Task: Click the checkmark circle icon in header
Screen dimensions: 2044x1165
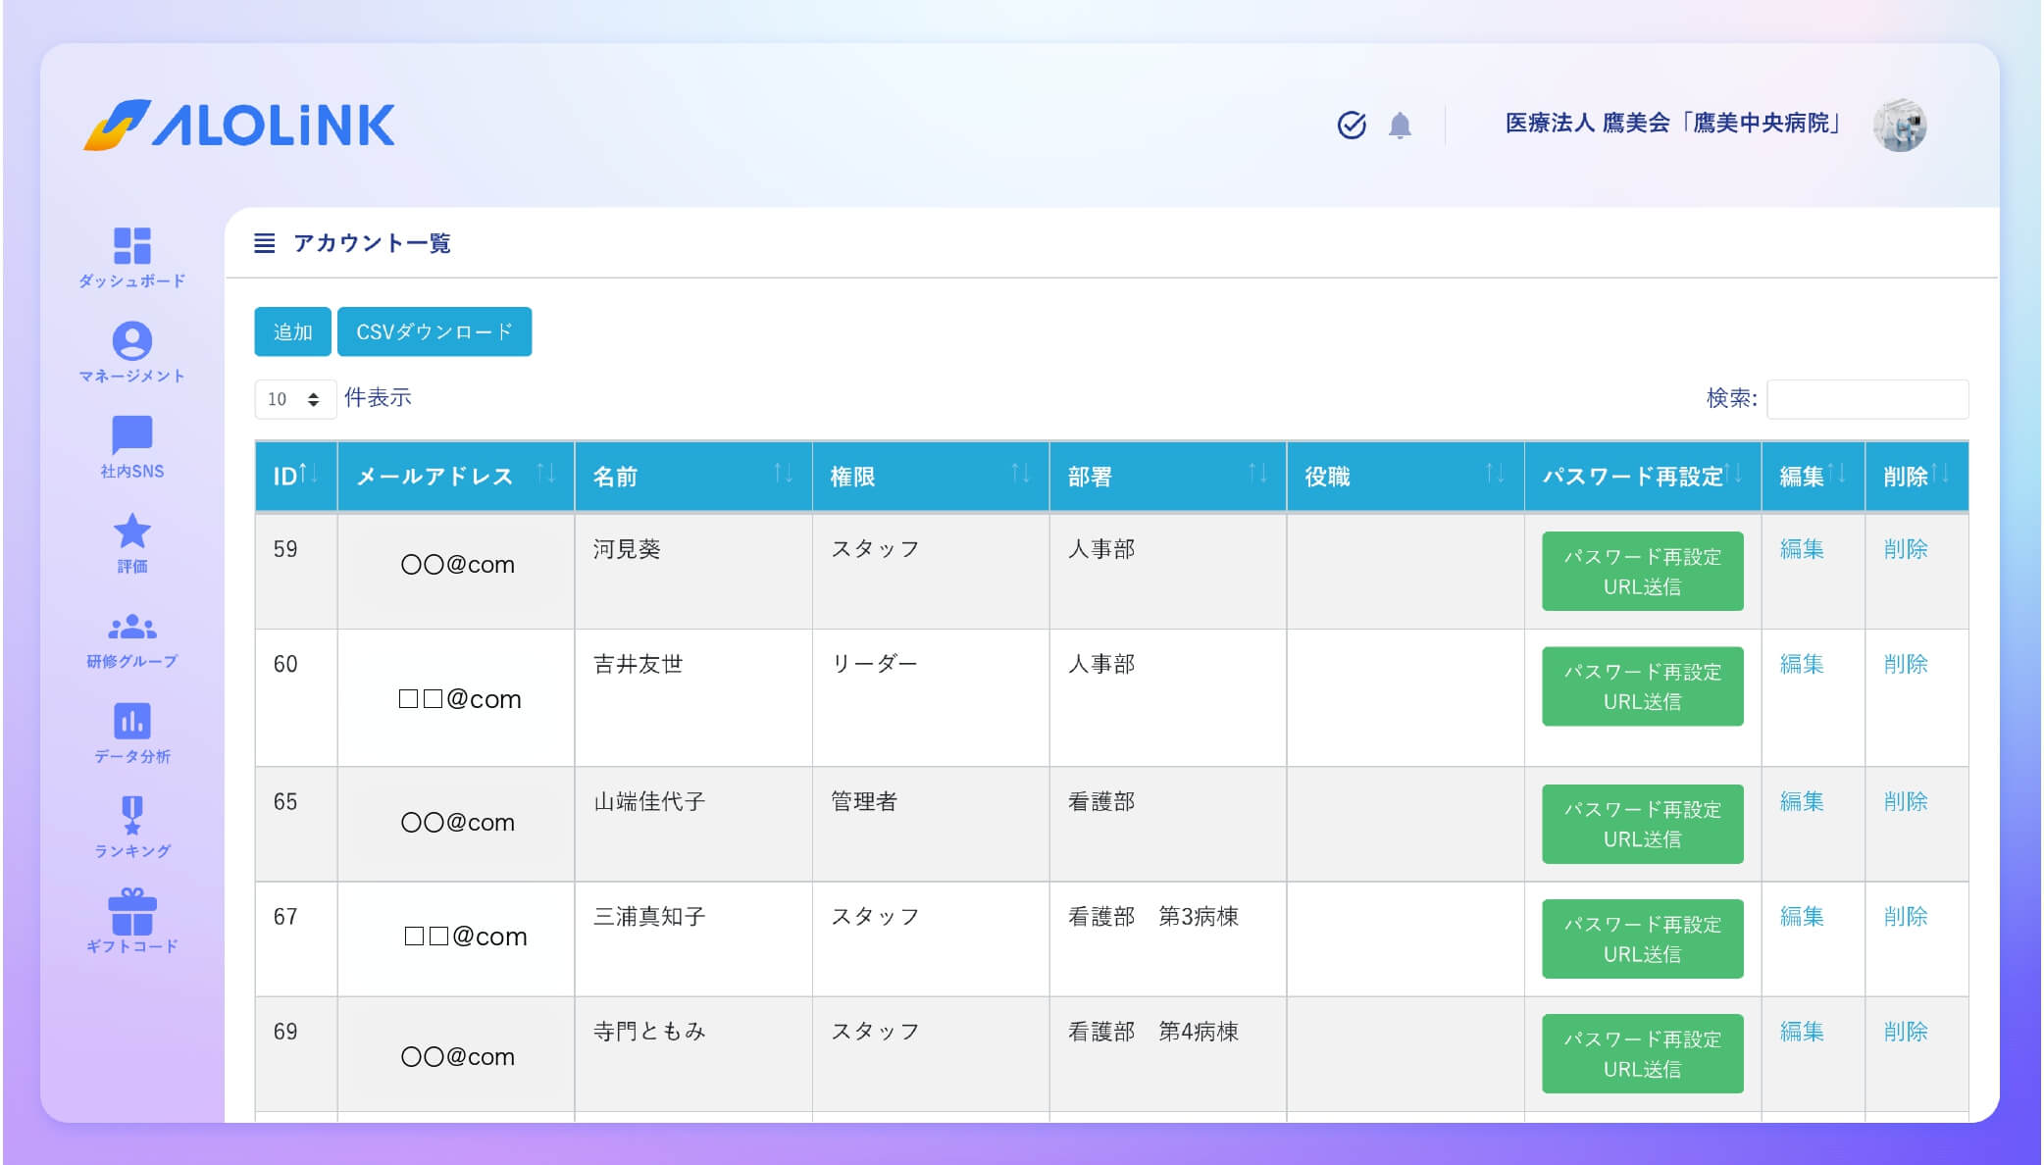Action: pos(1352,126)
